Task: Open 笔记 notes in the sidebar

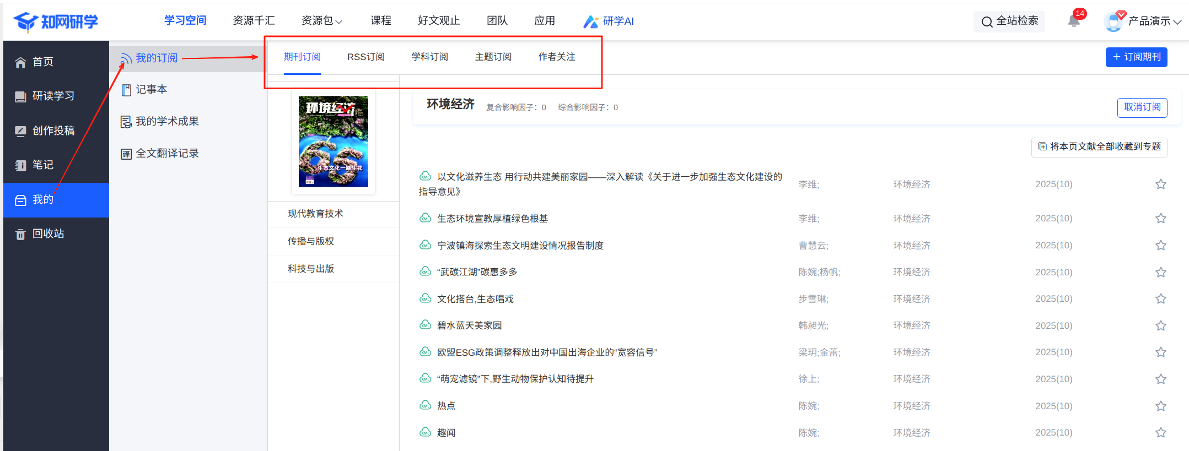Action: pos(42,165)
